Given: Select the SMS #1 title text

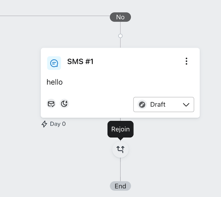Looking at the screenshot, I should 80,61.
